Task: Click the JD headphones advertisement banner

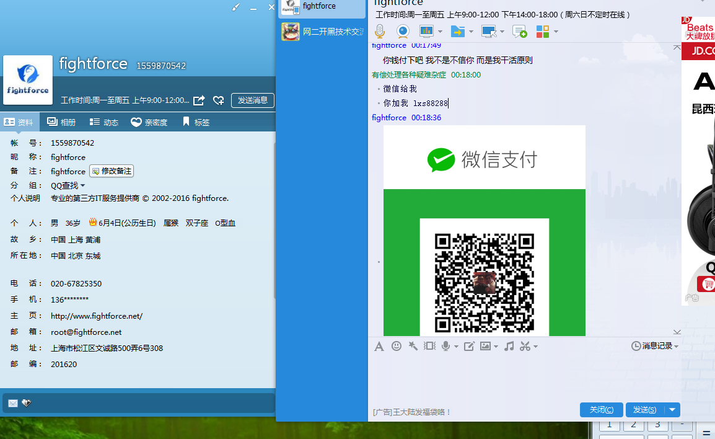Action: (x=698, y=161)
